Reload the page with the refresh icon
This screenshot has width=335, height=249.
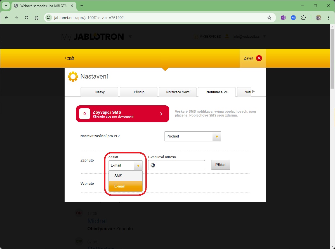27,18
